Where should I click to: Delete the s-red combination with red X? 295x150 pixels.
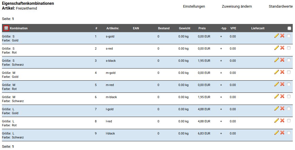tap(282, 48)
